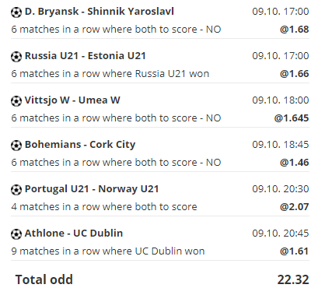This screenshot has height=295, width=325.
Task: Click the Total odd value 22.32
Action: (293, 279)
